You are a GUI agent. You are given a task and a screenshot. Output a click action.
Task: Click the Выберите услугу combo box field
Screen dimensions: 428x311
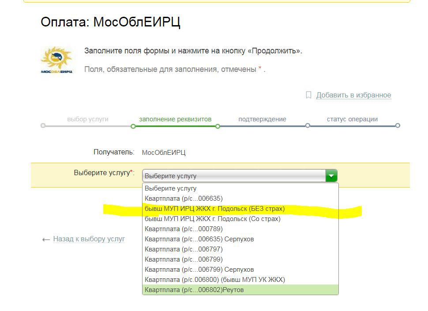point(234,176)
